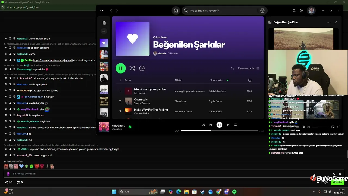The width and height of the screenshot is (348, 196).
Task: Click the taskbar 'Ara' search box
Action: pos(139,192)
